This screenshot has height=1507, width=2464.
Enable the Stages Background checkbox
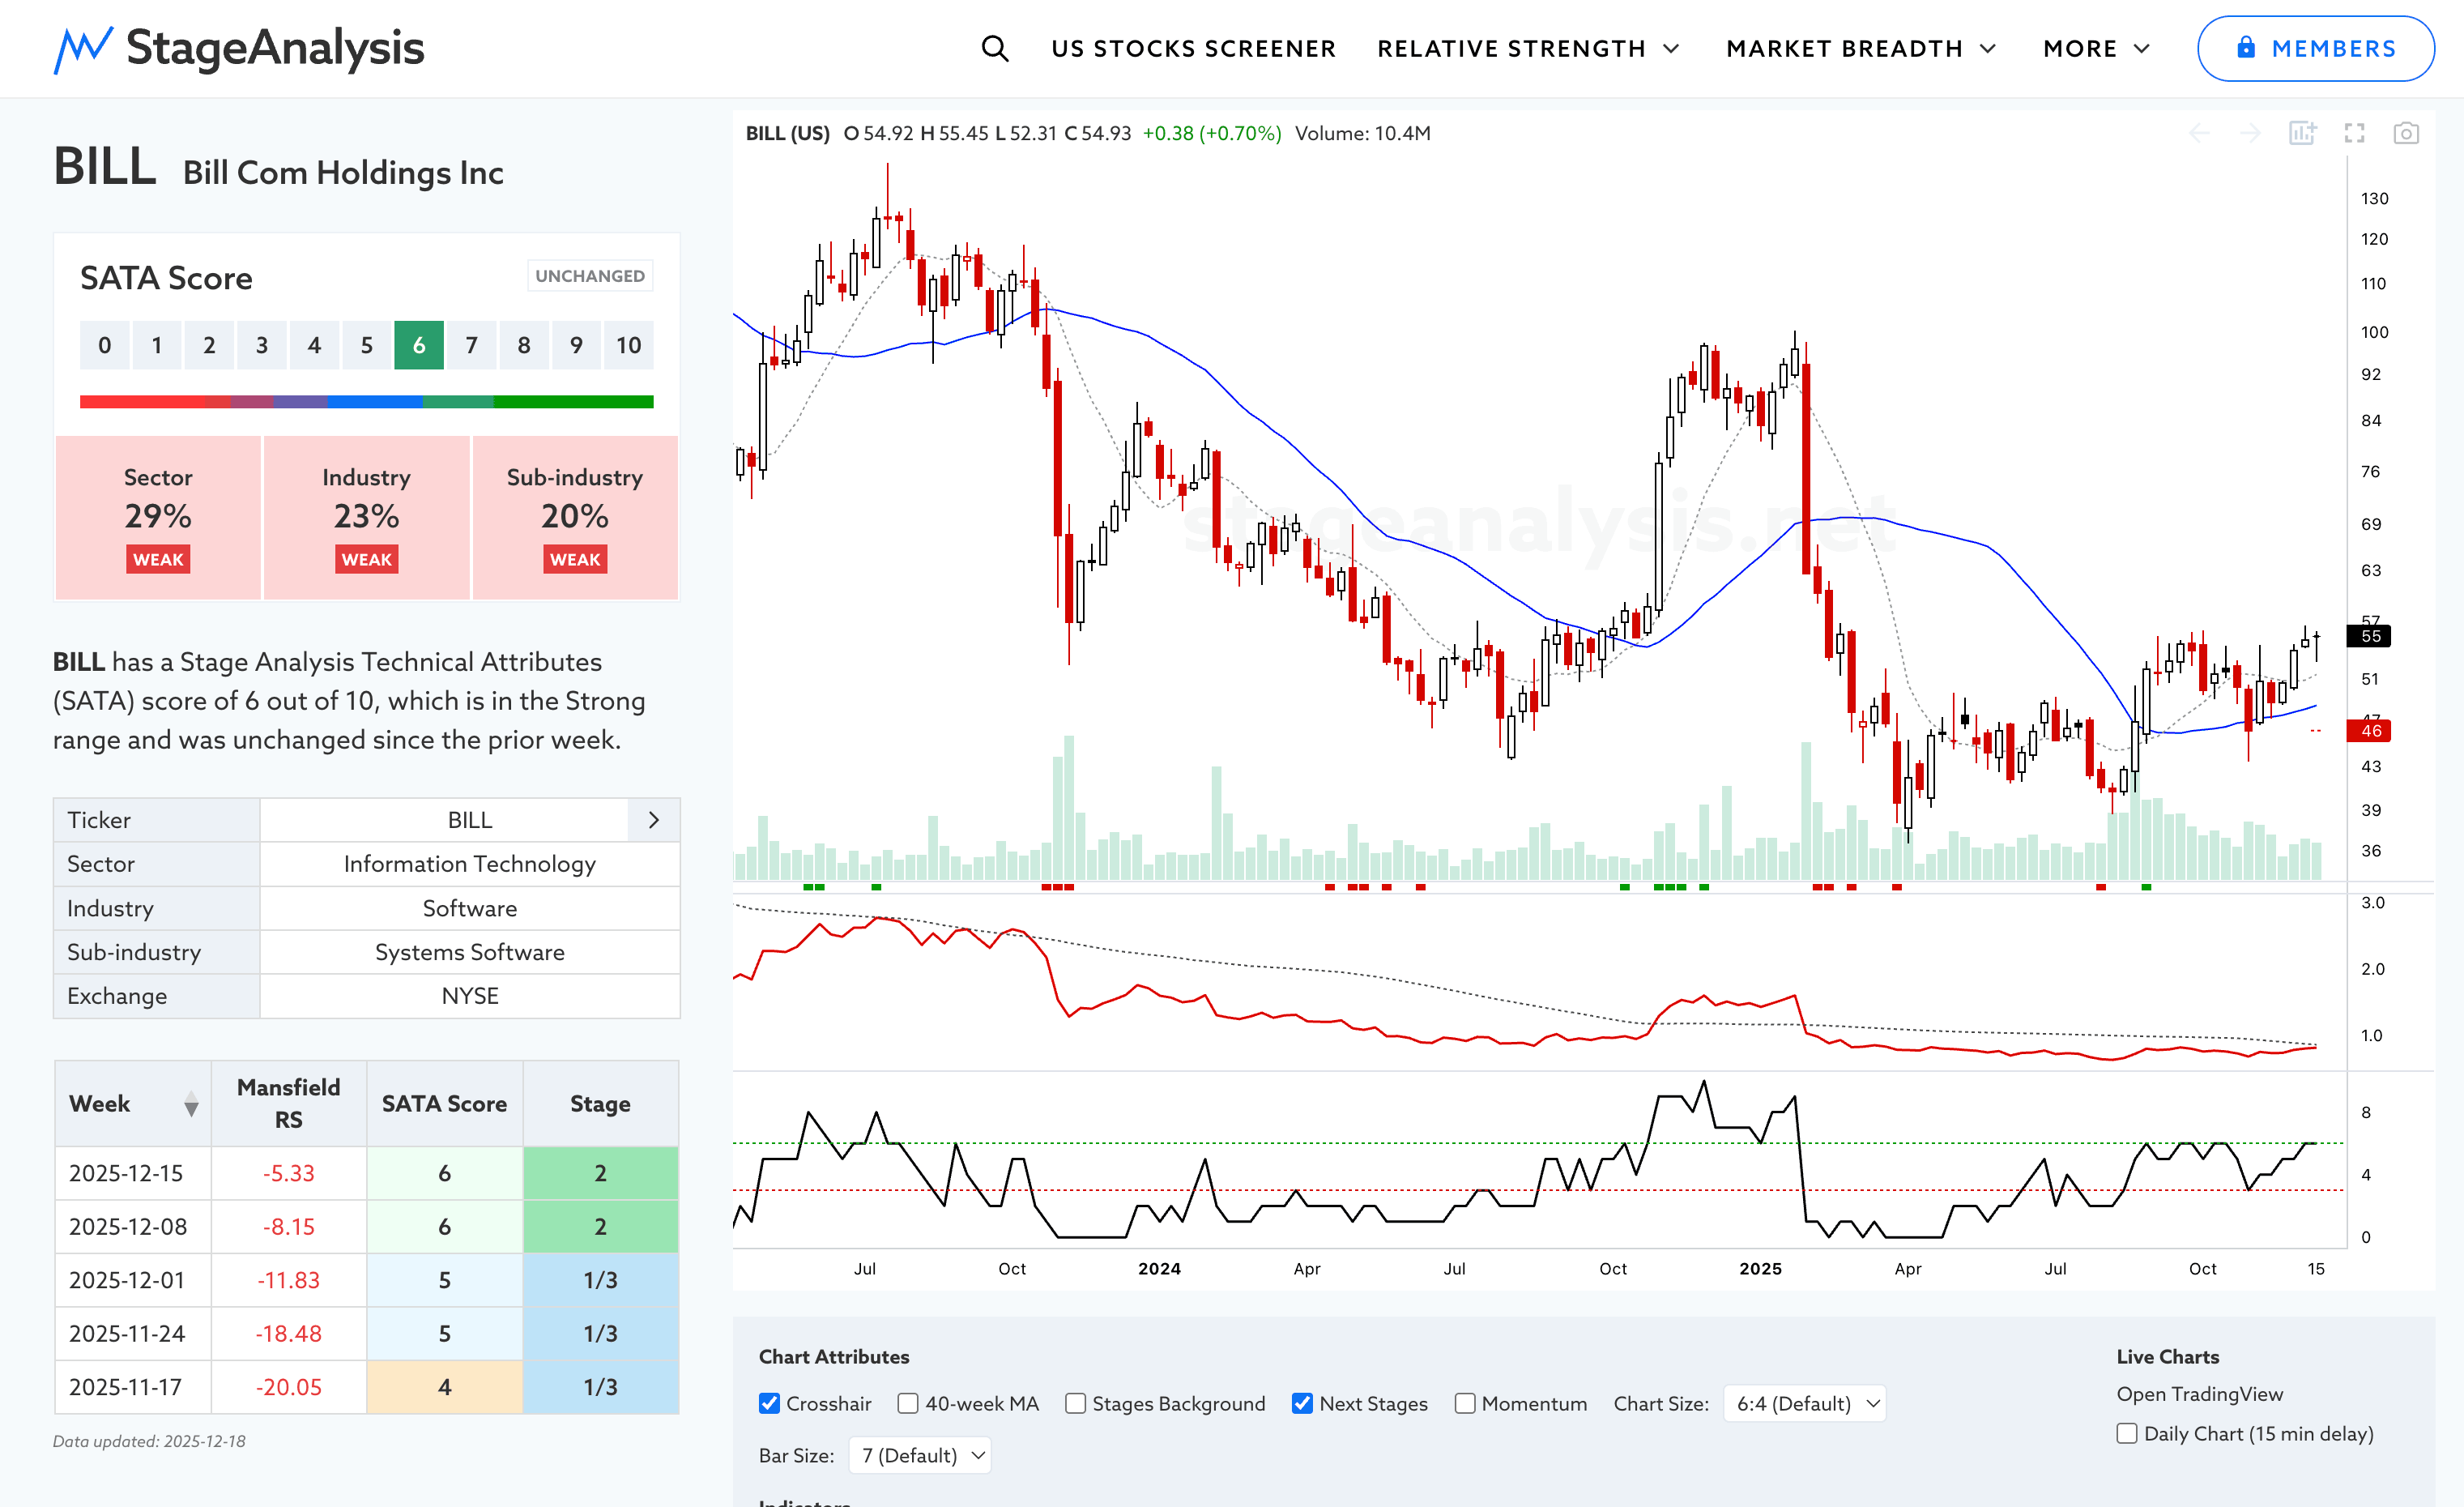coord(1075,1403)
